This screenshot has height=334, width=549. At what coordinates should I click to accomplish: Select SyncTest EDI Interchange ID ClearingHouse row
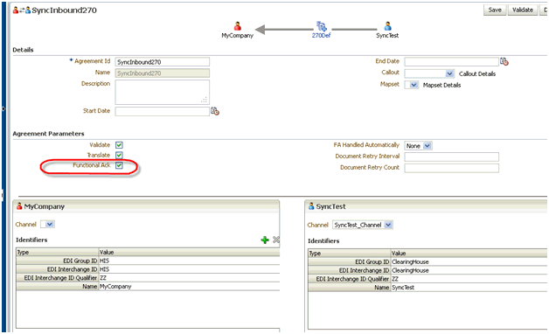click(x=427, y=270)
